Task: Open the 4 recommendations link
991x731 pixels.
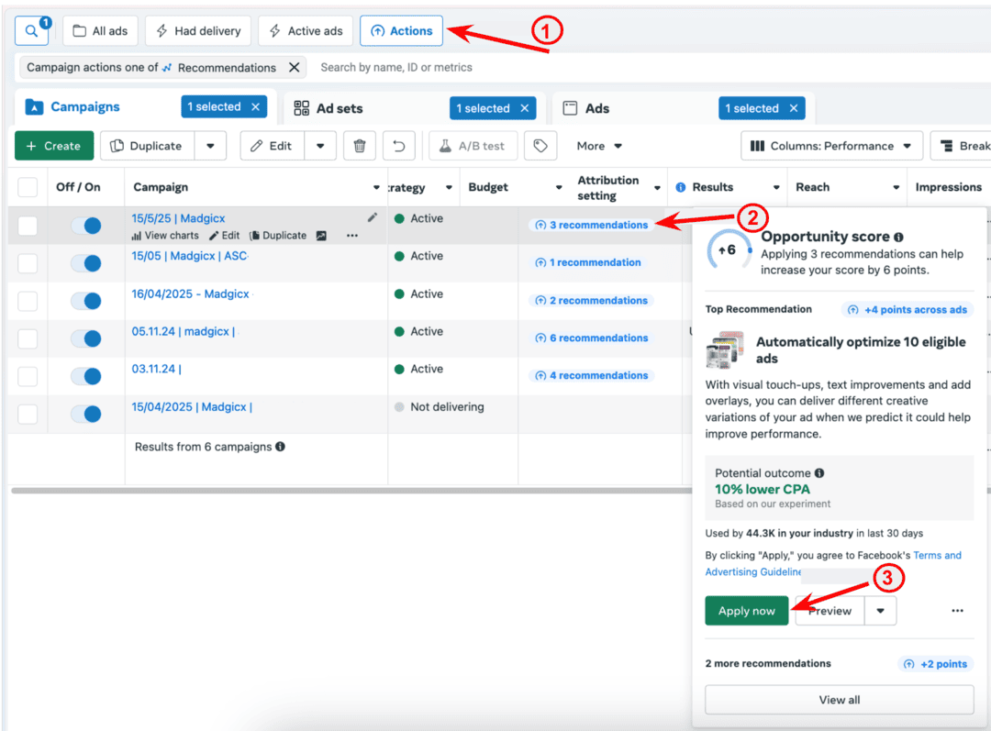Action: 592,375
